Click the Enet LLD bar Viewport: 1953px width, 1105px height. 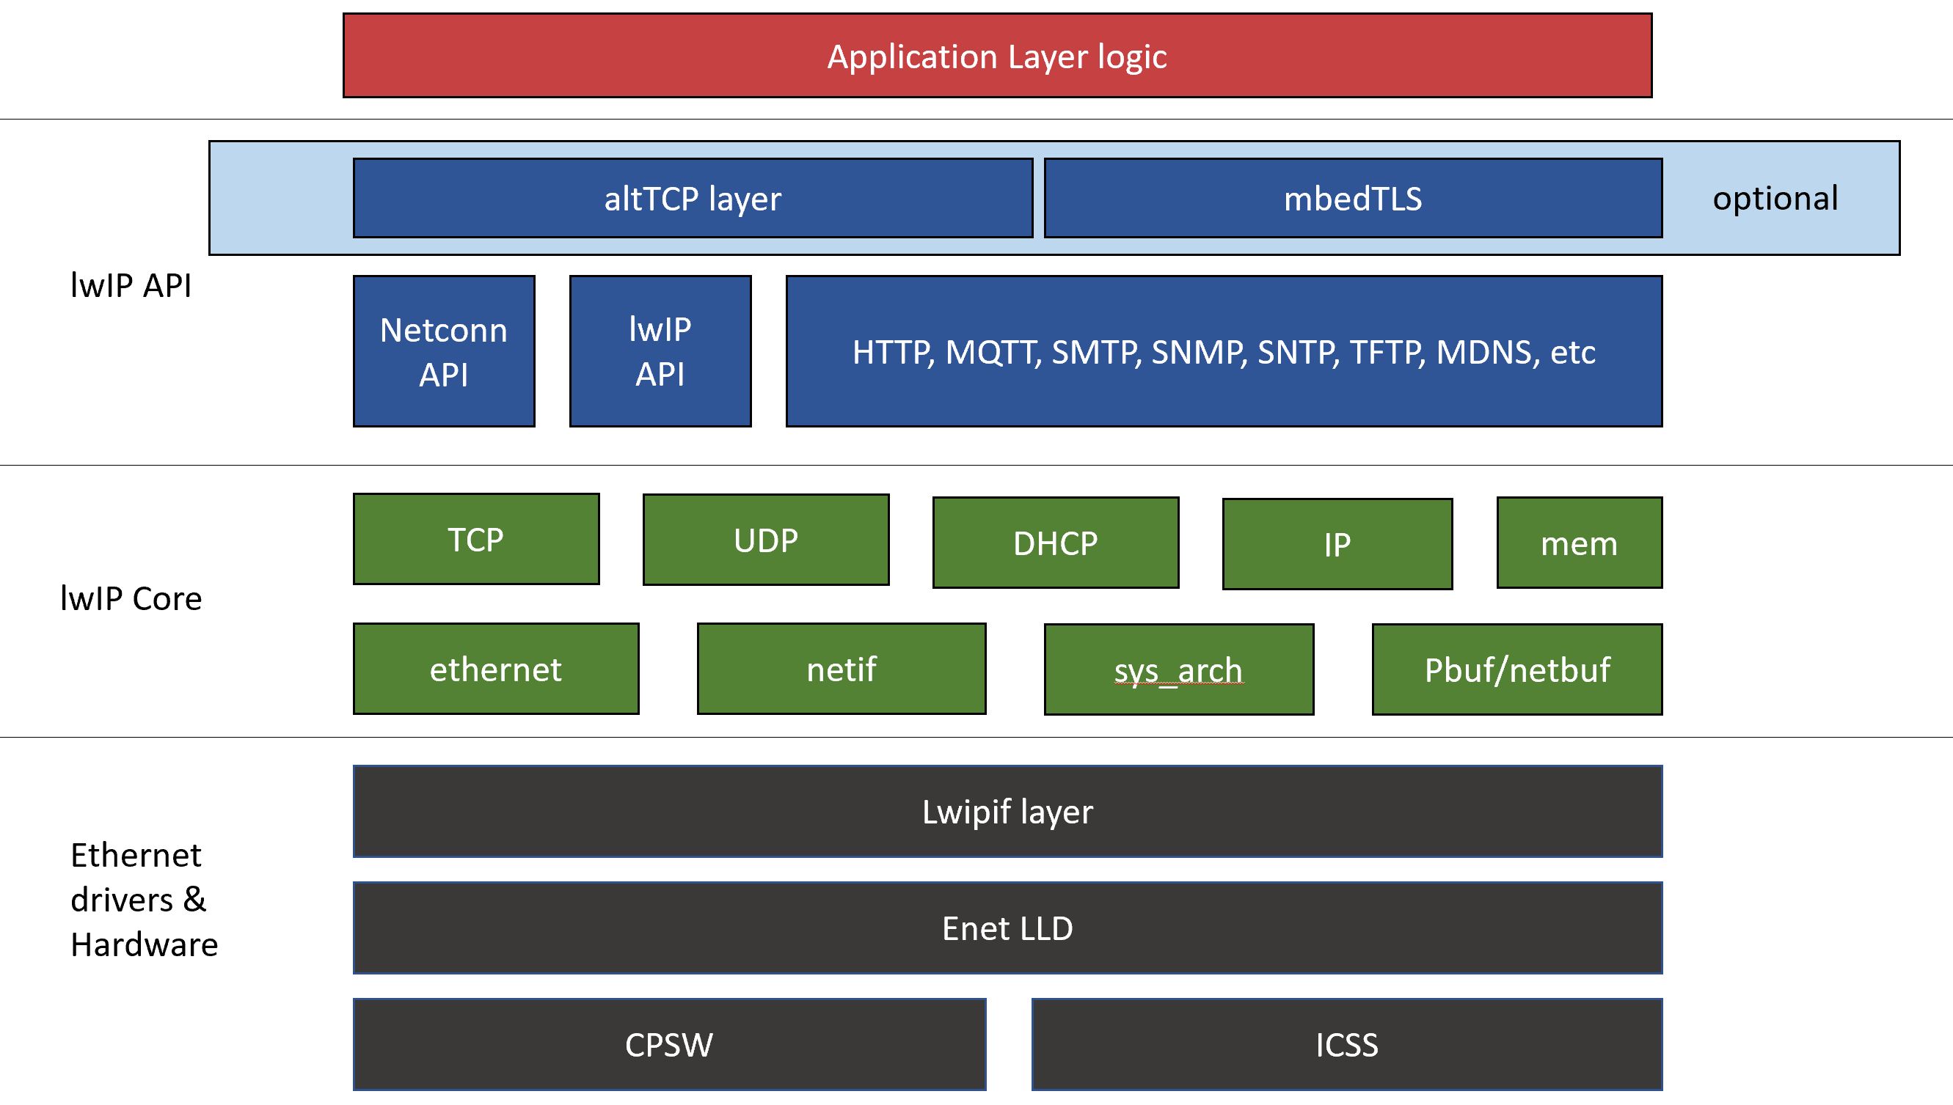pyautogui.click(x=1007, y=928)
